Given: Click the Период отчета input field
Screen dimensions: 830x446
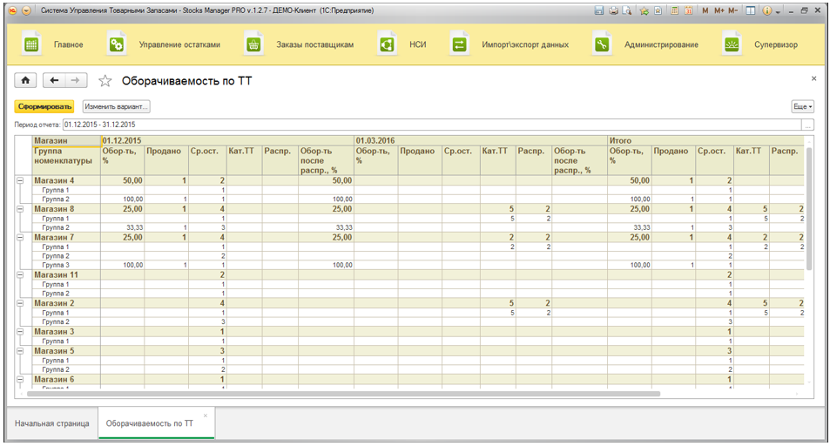Looking at the screenshot, I should (x=432, y=125).
